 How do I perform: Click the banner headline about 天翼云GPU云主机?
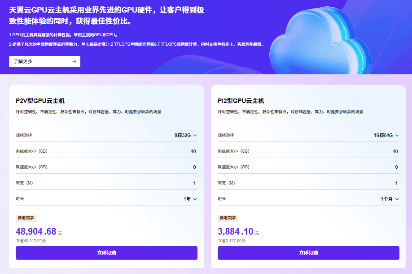click(106, 16)
